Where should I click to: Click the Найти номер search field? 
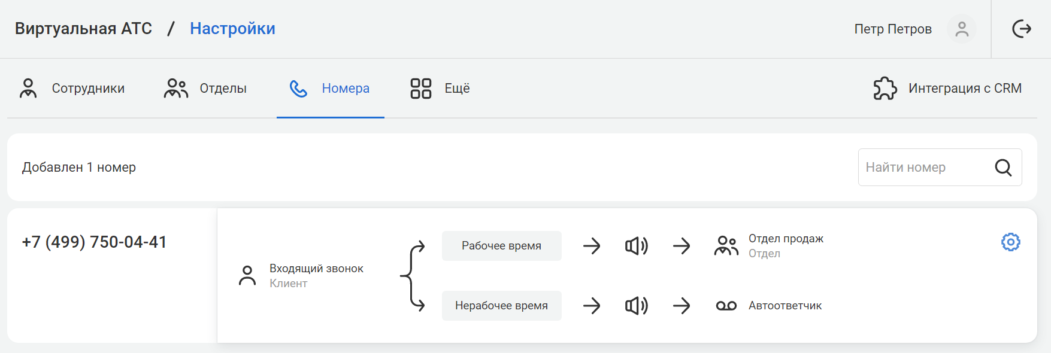tap(922, 168)
